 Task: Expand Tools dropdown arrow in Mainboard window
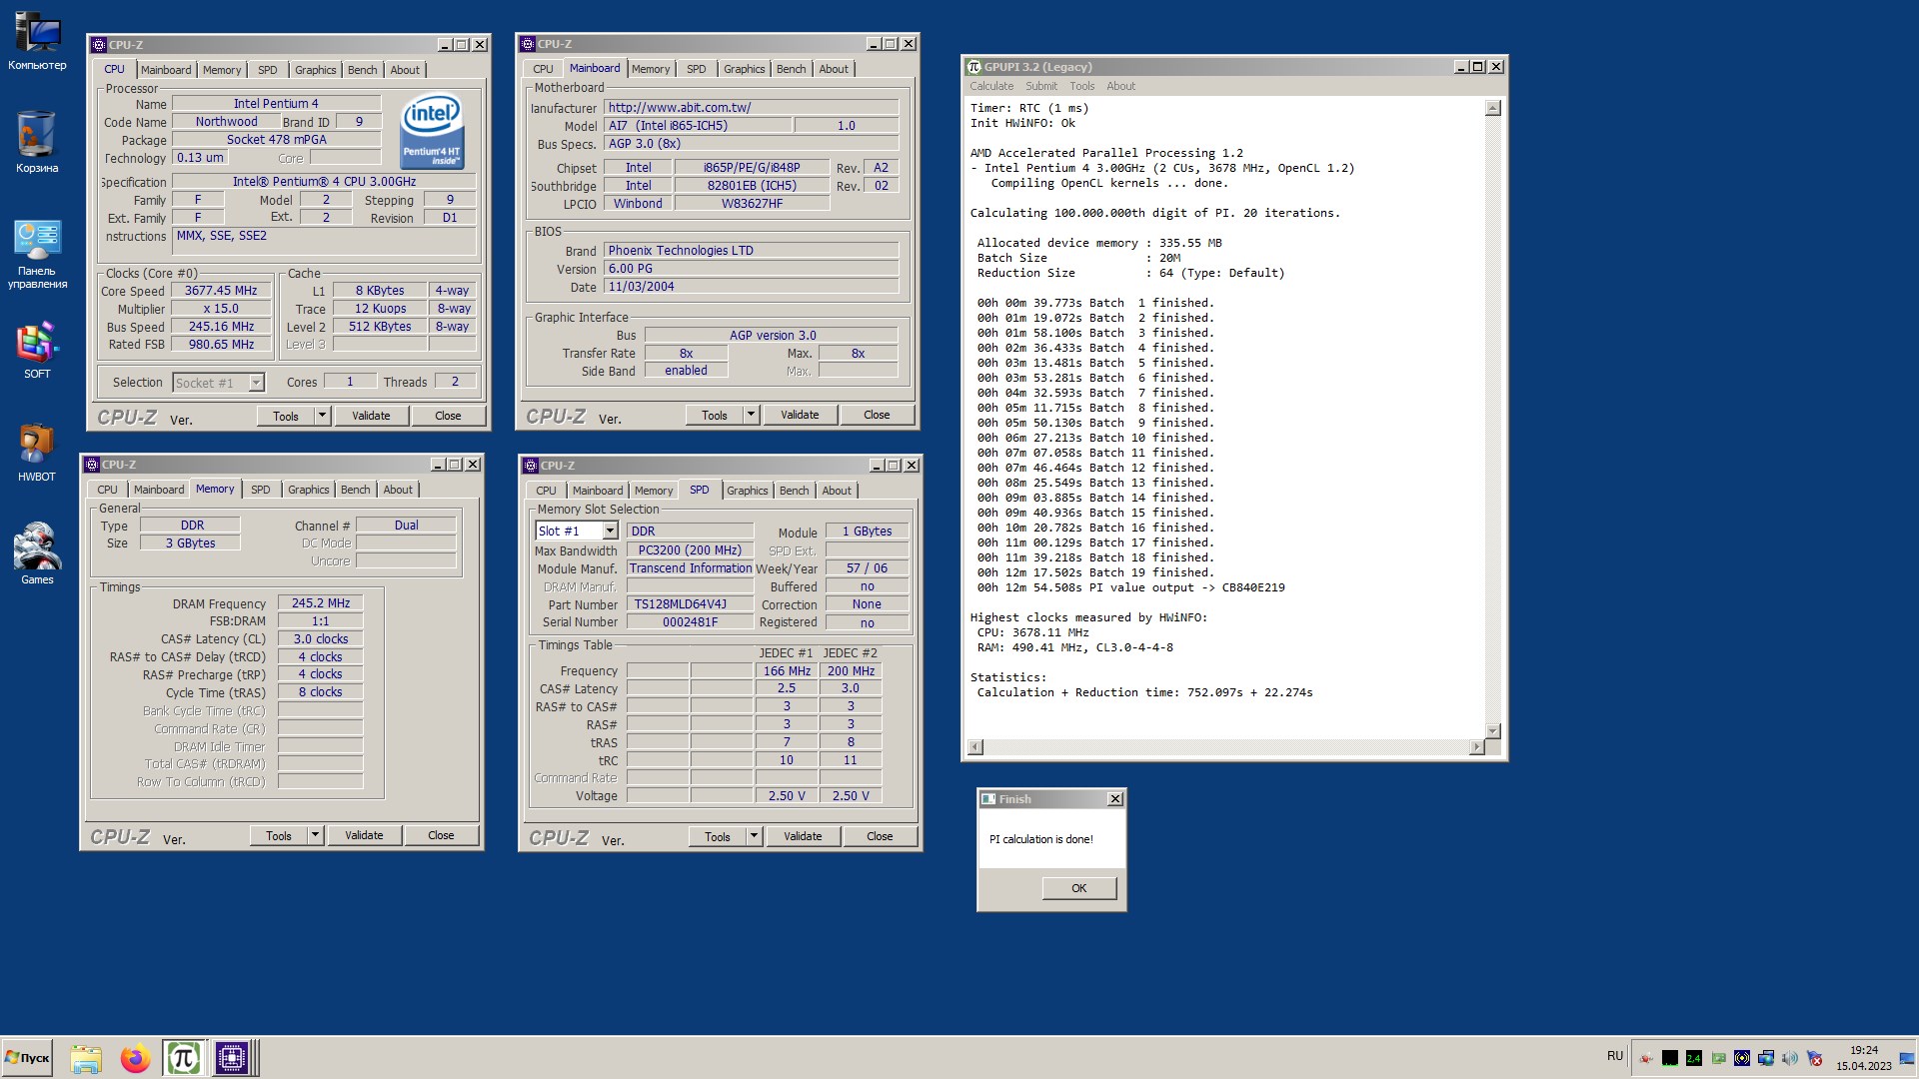[x=751, y=415]
